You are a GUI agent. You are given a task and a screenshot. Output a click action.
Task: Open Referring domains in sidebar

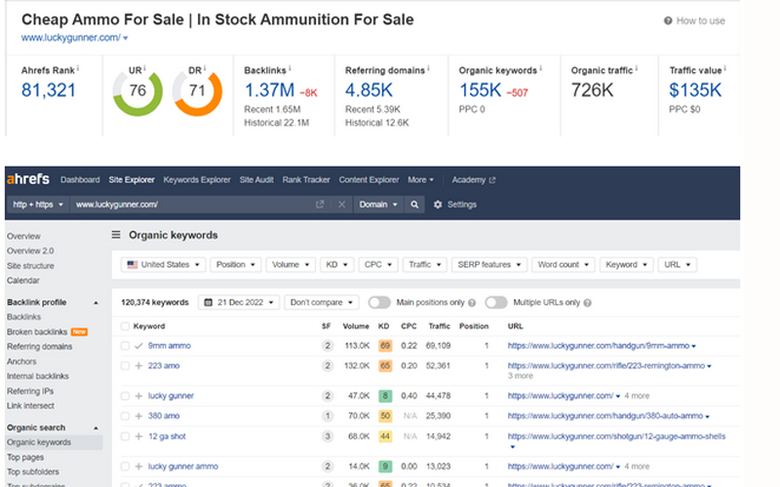[39, 347]
